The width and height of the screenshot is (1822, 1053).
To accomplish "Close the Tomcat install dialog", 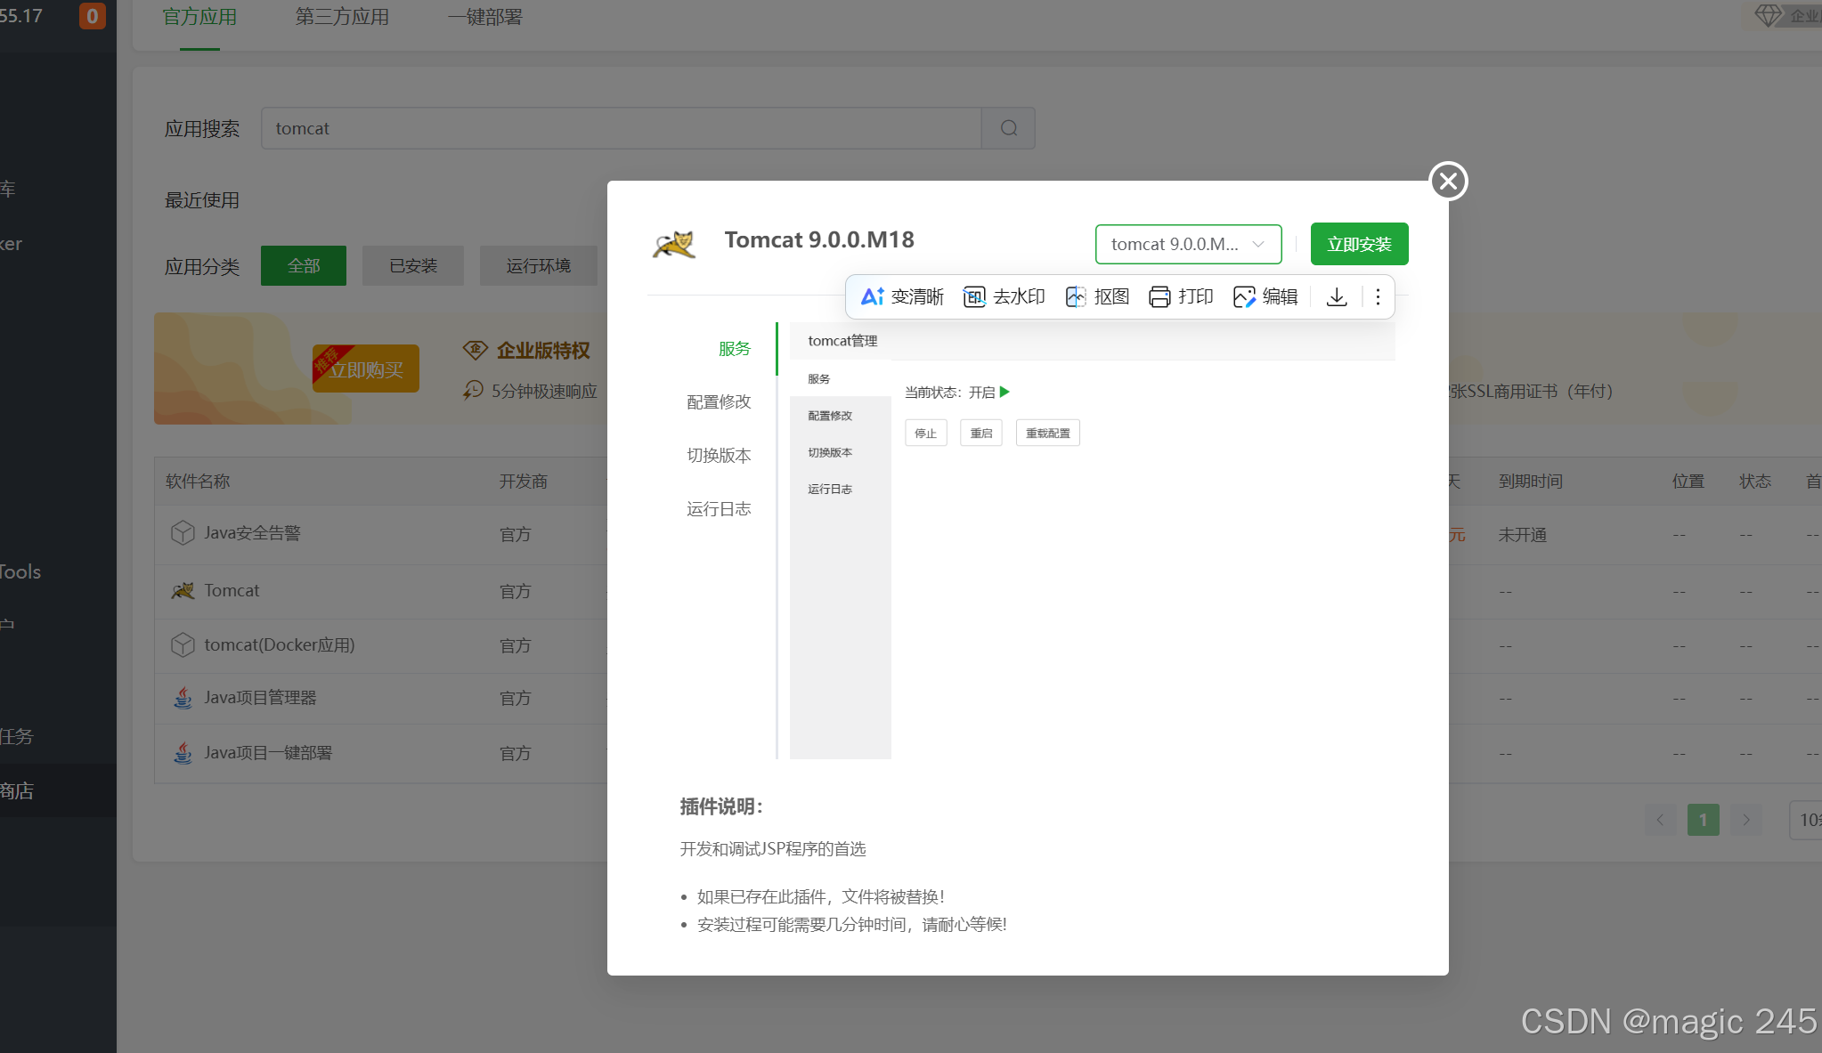I will tap(1448, 182).
